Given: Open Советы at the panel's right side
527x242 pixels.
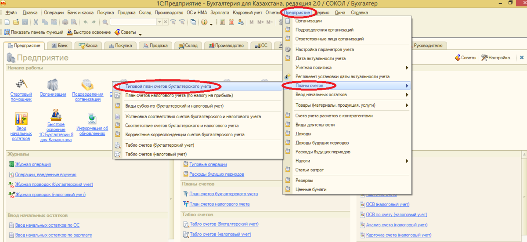Looking at the screenshot, I should point(466,58).
